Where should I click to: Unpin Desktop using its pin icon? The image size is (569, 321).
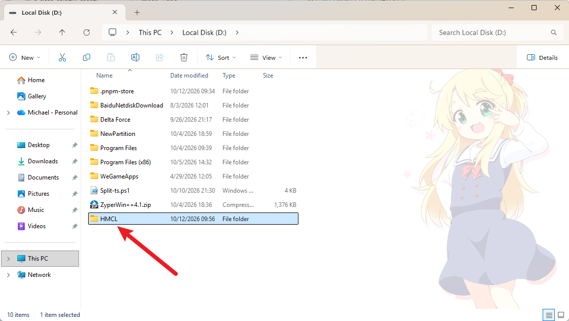(75, 145)
